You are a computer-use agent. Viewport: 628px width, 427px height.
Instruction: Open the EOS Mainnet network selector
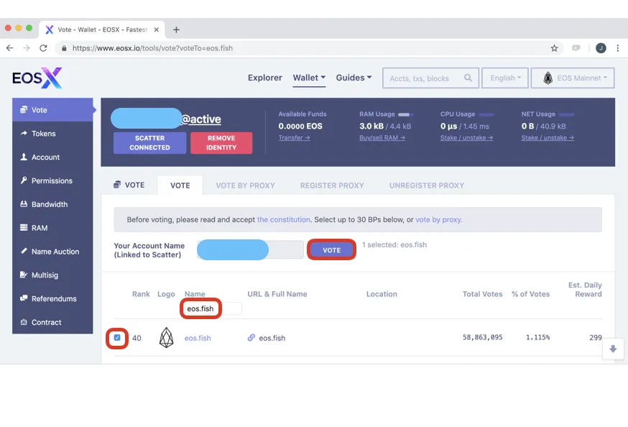(573, 78)
